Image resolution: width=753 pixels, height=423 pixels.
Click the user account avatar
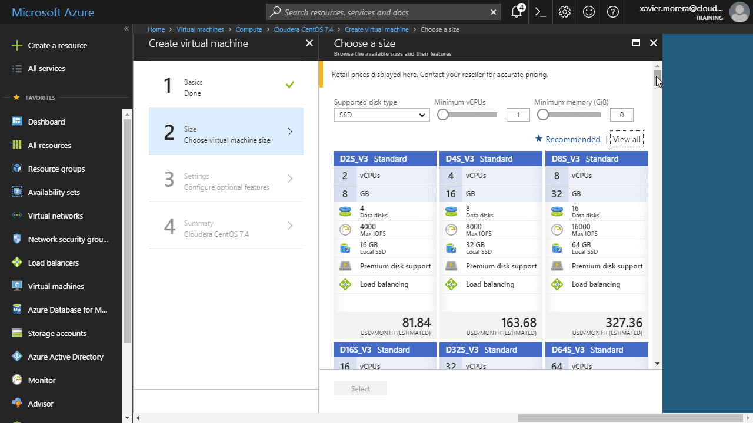tap(739, 12)
